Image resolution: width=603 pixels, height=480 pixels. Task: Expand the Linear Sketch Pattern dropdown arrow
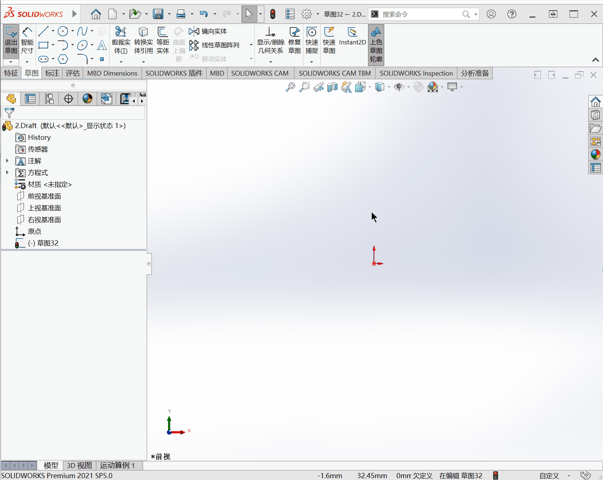coord(251,45)
